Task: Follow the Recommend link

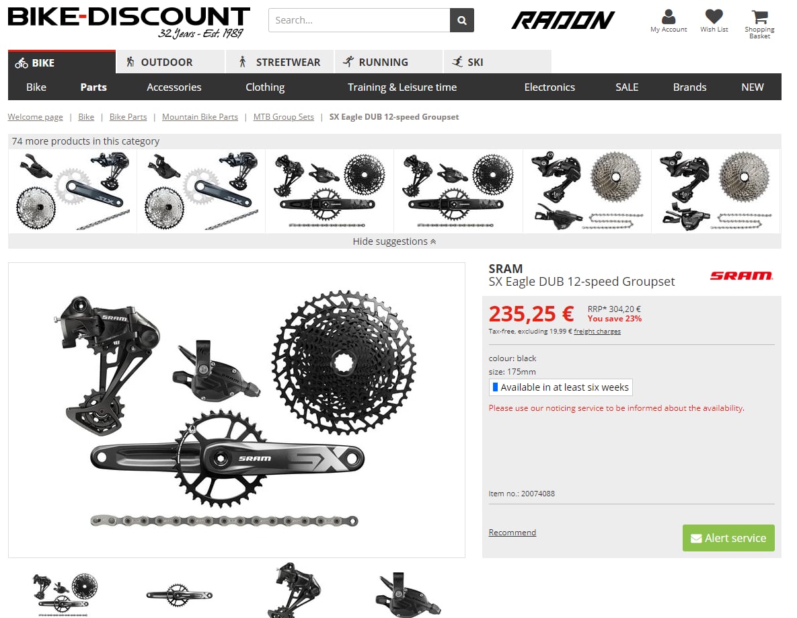Action: 513,532
